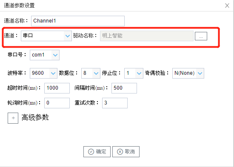Screen dimensions: 234x167
Task: Click the 超时时间 field with 1000
Action: pos(57,88)
